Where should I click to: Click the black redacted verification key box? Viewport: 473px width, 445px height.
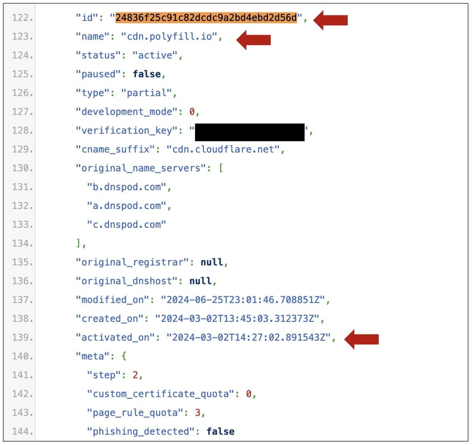tap(250, 132)
